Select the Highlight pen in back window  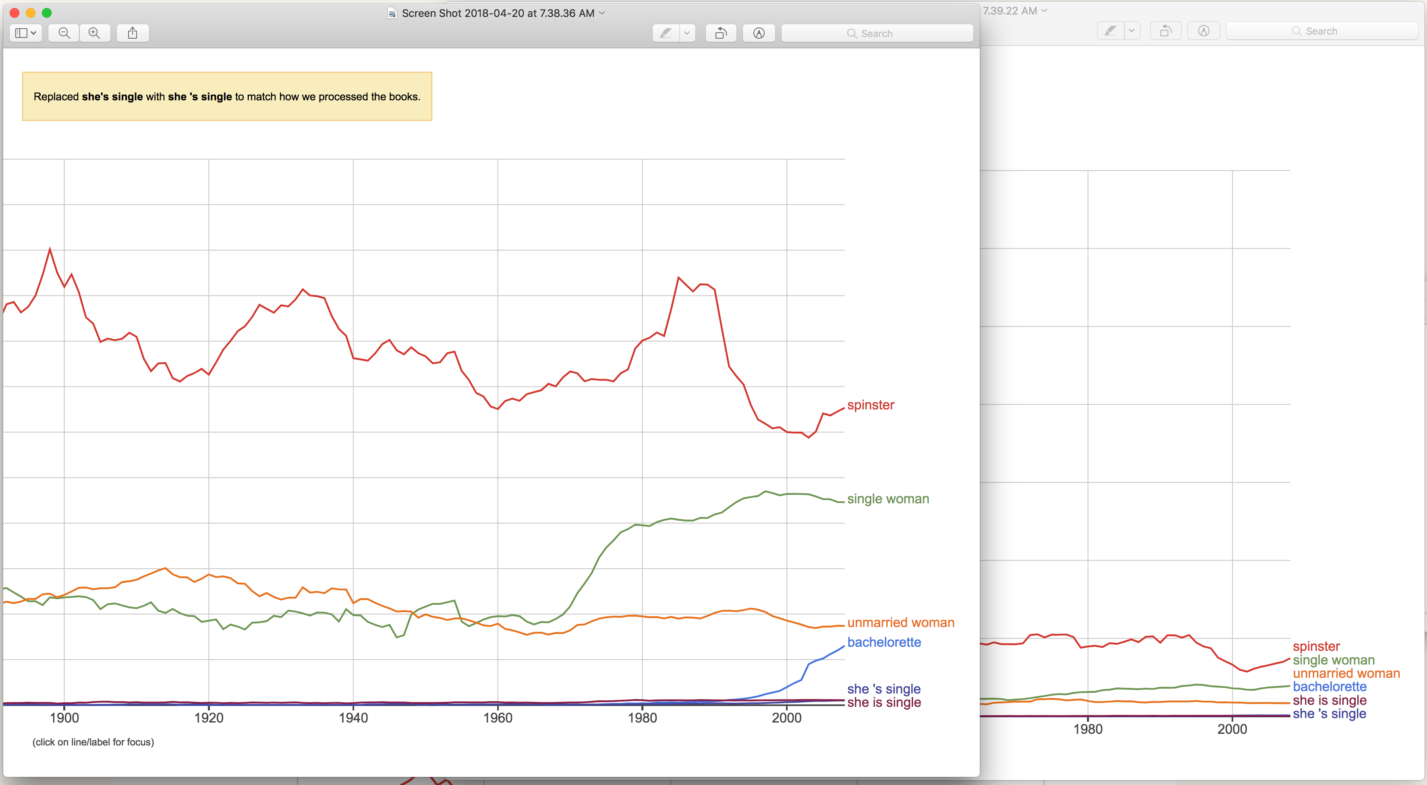(x=1111, y=31)
